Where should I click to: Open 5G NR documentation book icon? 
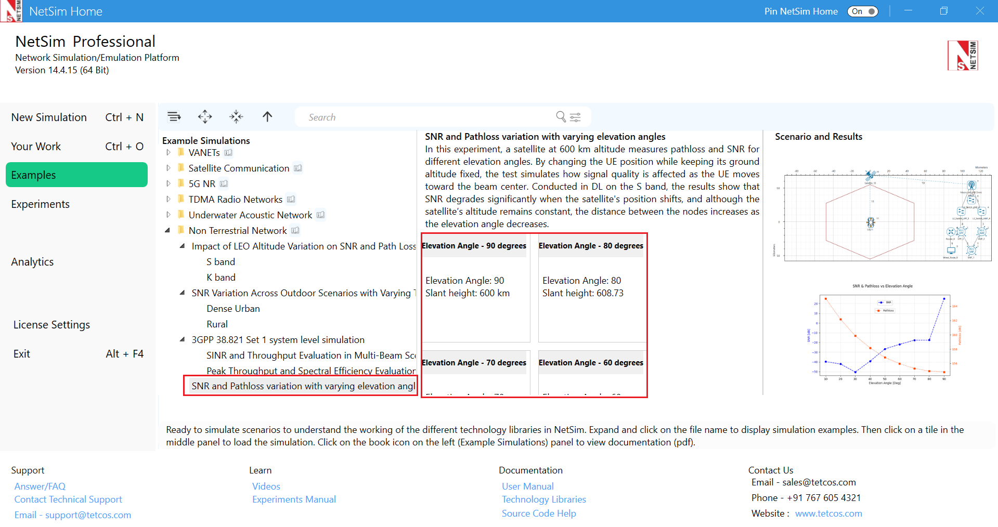tap(224, 184)
